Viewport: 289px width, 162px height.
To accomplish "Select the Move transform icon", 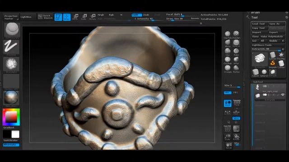I will point(75,17).
